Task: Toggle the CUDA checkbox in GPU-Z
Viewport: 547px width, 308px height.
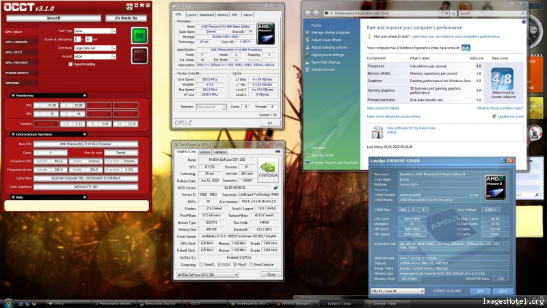Action: coord(219,265)
